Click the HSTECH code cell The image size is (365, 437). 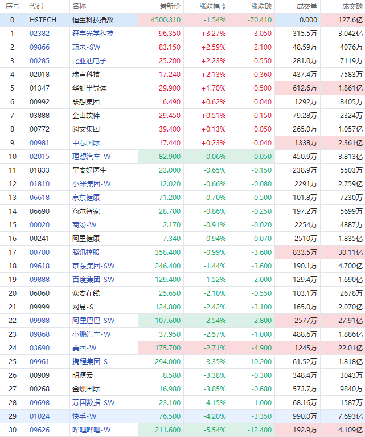[43, 20]
